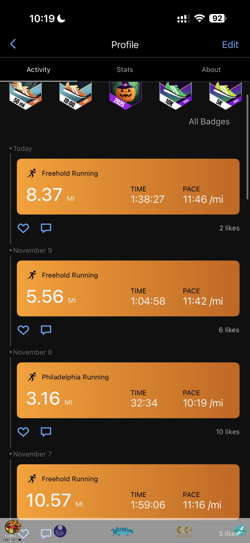250x543 pixels.
Task: Tap the Edit button
Action: [x=230, y=44]
